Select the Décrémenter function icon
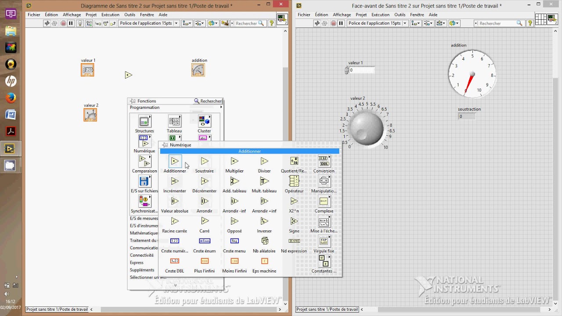The width and height of the screenshot is (562, 316). tap(205, 181)
